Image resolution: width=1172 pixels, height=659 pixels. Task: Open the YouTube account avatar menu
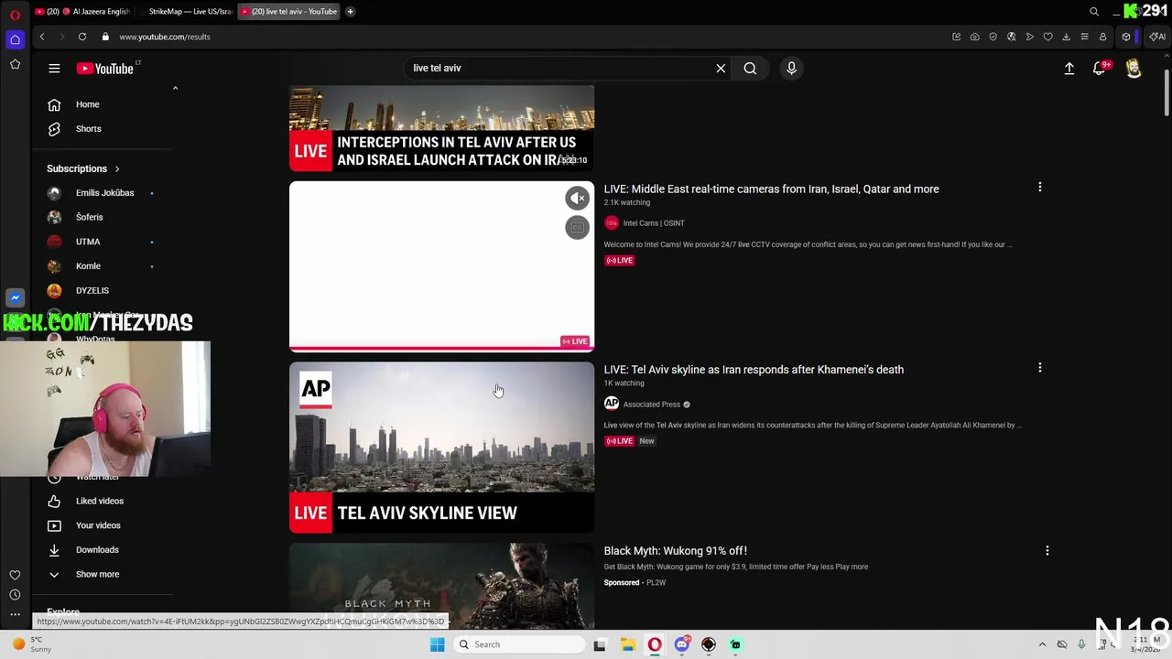pyautogui.click(x=1134, y=69)
